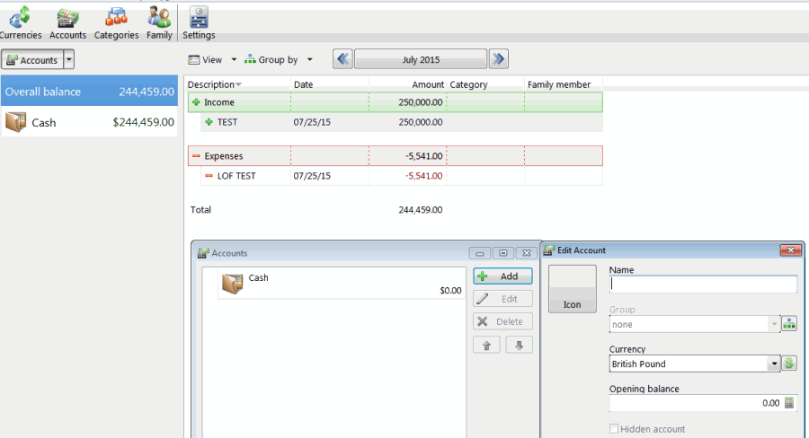
Task: Click the red minus icon beside LOF TEST
Action: [x=209, y=176]
